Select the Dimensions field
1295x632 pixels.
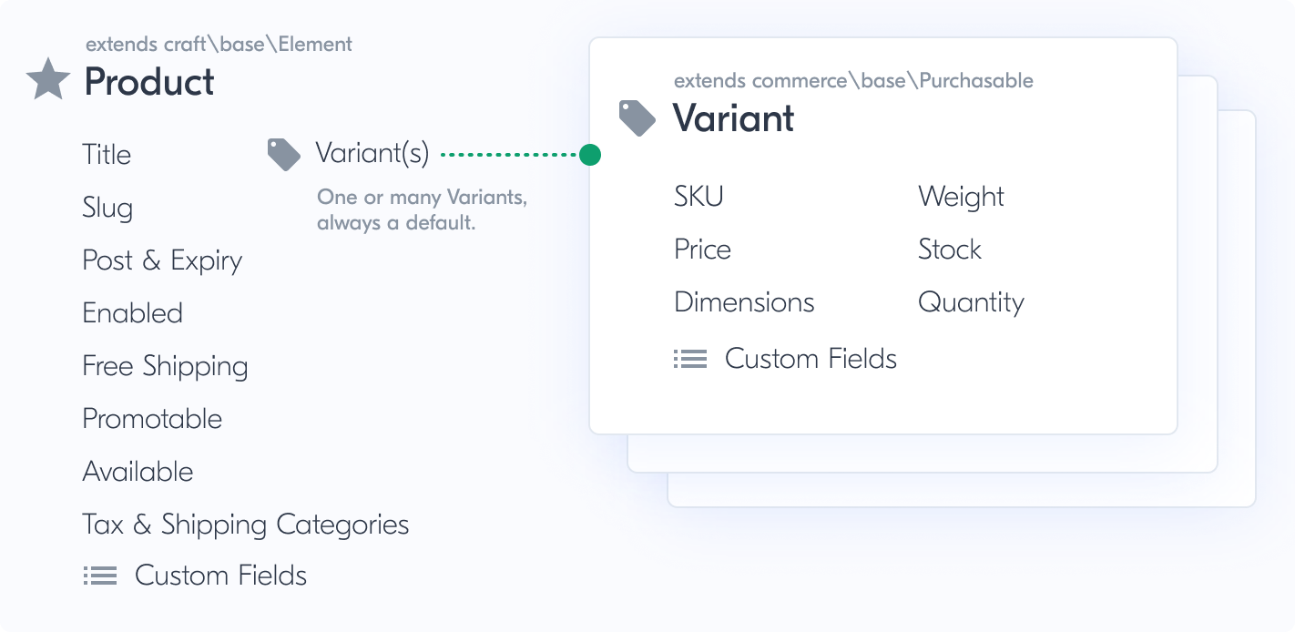[744, 302]
